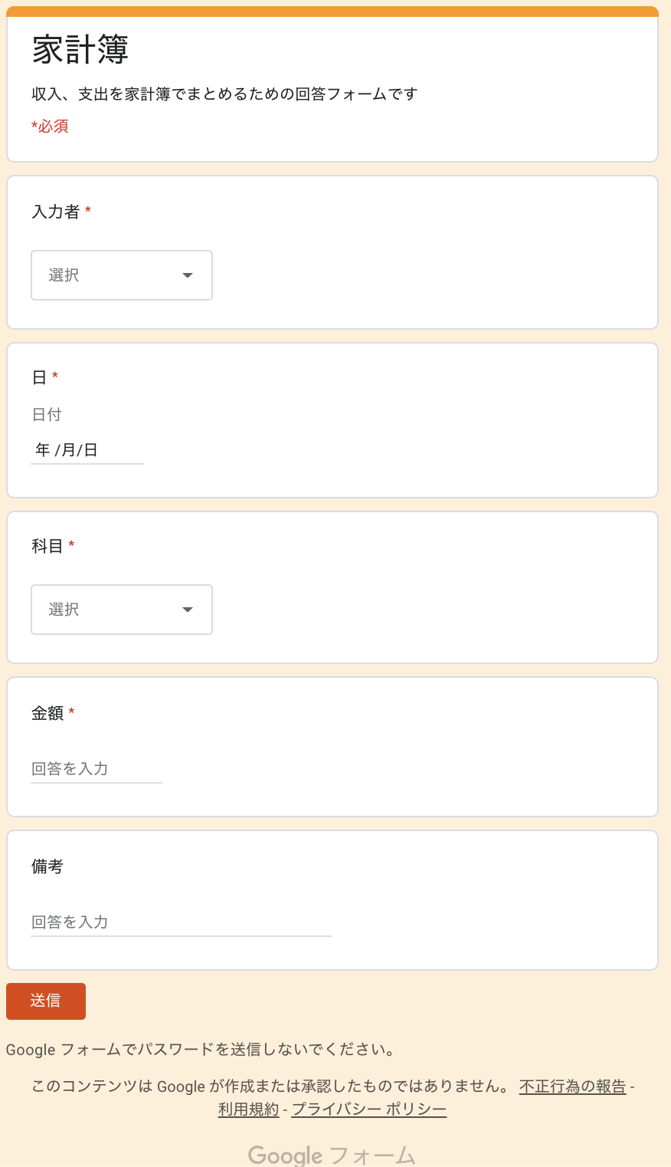Screen dimensions: 671x1167
Task: Click the dropdown arrow beside 科目 選択
Action: click(187, 610)
